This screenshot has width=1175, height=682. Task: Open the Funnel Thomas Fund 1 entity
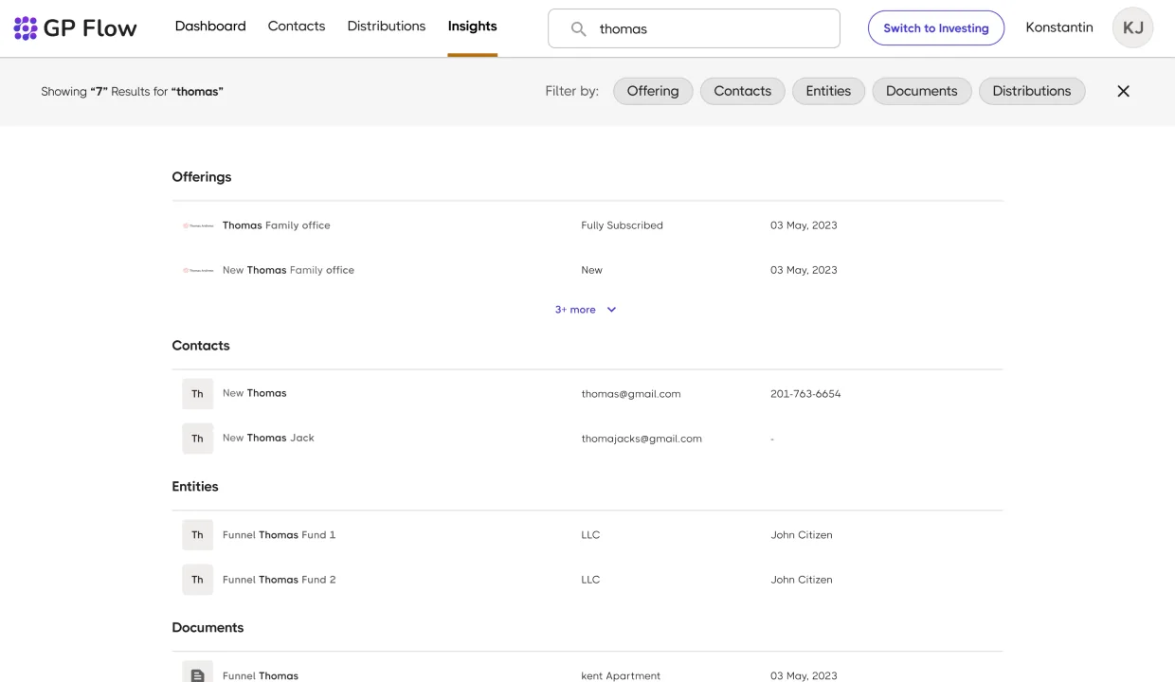[279, 535]
